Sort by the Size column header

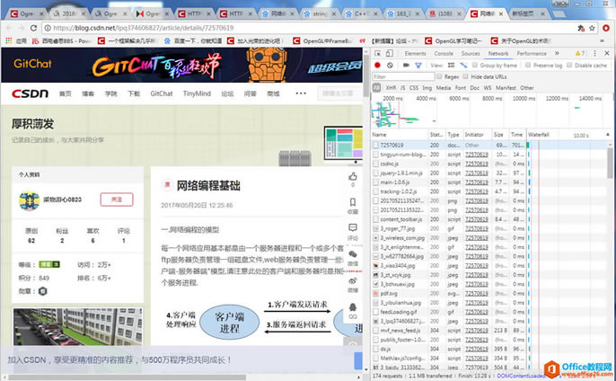[498, 135]
